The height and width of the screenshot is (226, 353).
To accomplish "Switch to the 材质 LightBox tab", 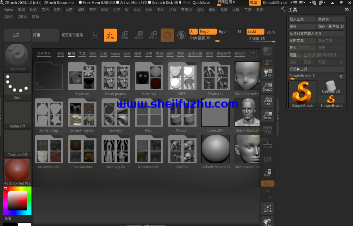I will point(127,54).
